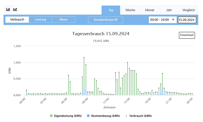Click the 09:00 x-axis label
Viewport: 203px width, 122px height.
85,101
